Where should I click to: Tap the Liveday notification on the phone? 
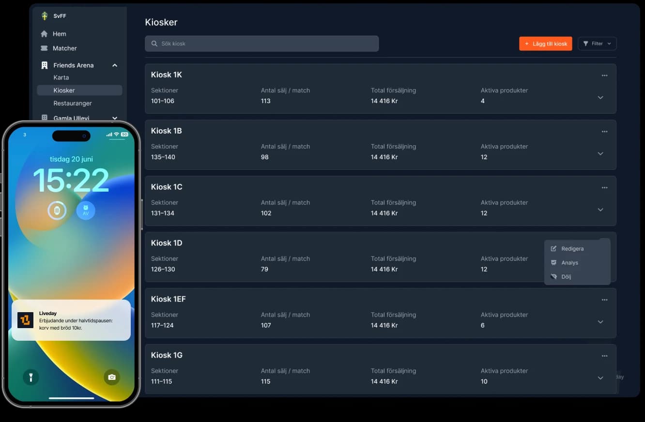coord(71,320)
